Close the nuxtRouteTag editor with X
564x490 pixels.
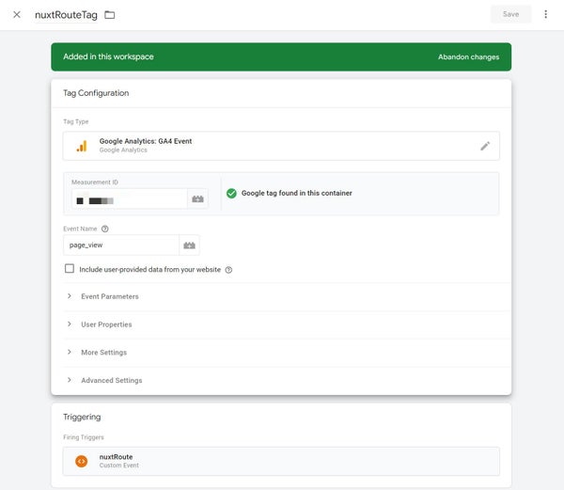17,14
